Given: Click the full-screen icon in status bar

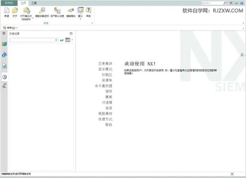Looking at the screenshot, I should click(x=232, y=174).
